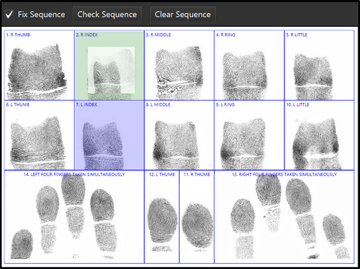Select the 9. L RING fingerprint
Image resolution: width=360 pixels, height=269 pixels.
tap(249, 135)
